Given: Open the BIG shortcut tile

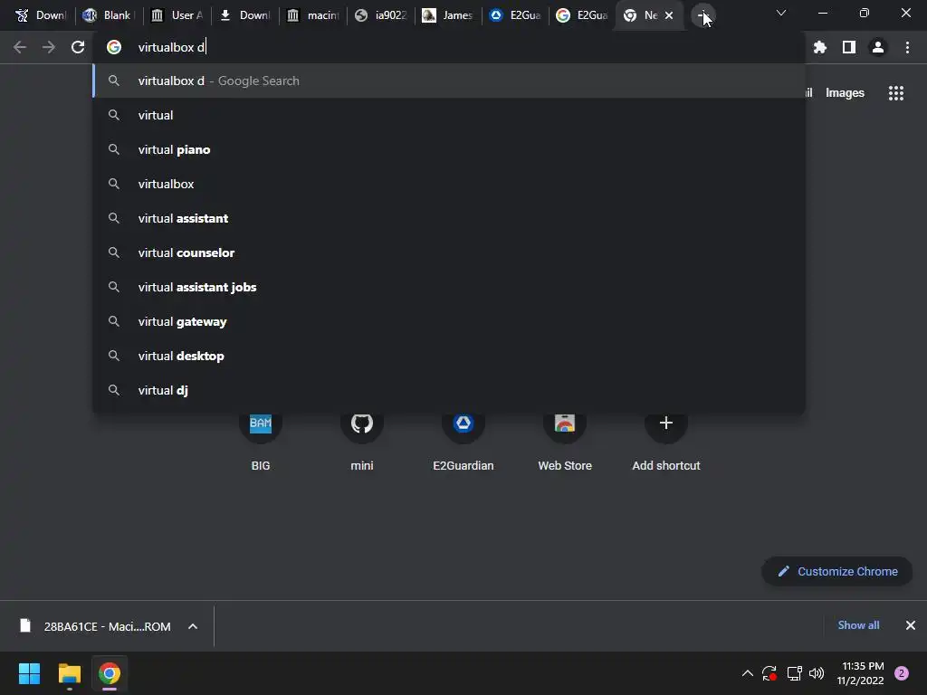Looking at the screenshot, I should click(x=260, y=440).
